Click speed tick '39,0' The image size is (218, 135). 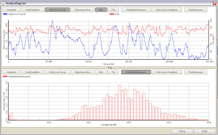pos(129,122)
